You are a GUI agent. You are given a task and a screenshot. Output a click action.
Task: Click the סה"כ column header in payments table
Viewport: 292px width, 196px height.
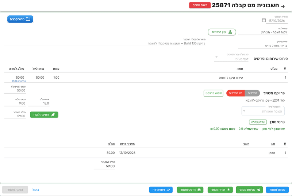pos(111,144)
